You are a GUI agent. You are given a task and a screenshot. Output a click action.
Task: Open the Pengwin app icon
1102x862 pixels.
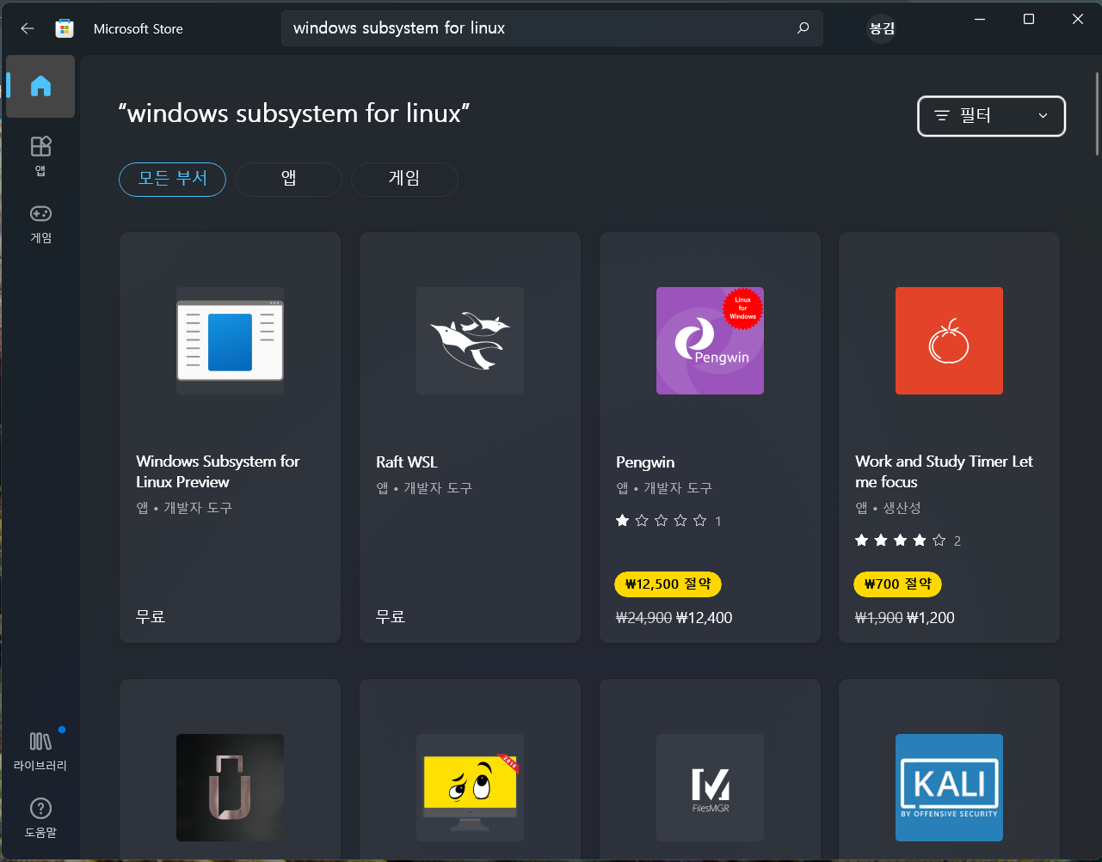[x=710, y=340]
